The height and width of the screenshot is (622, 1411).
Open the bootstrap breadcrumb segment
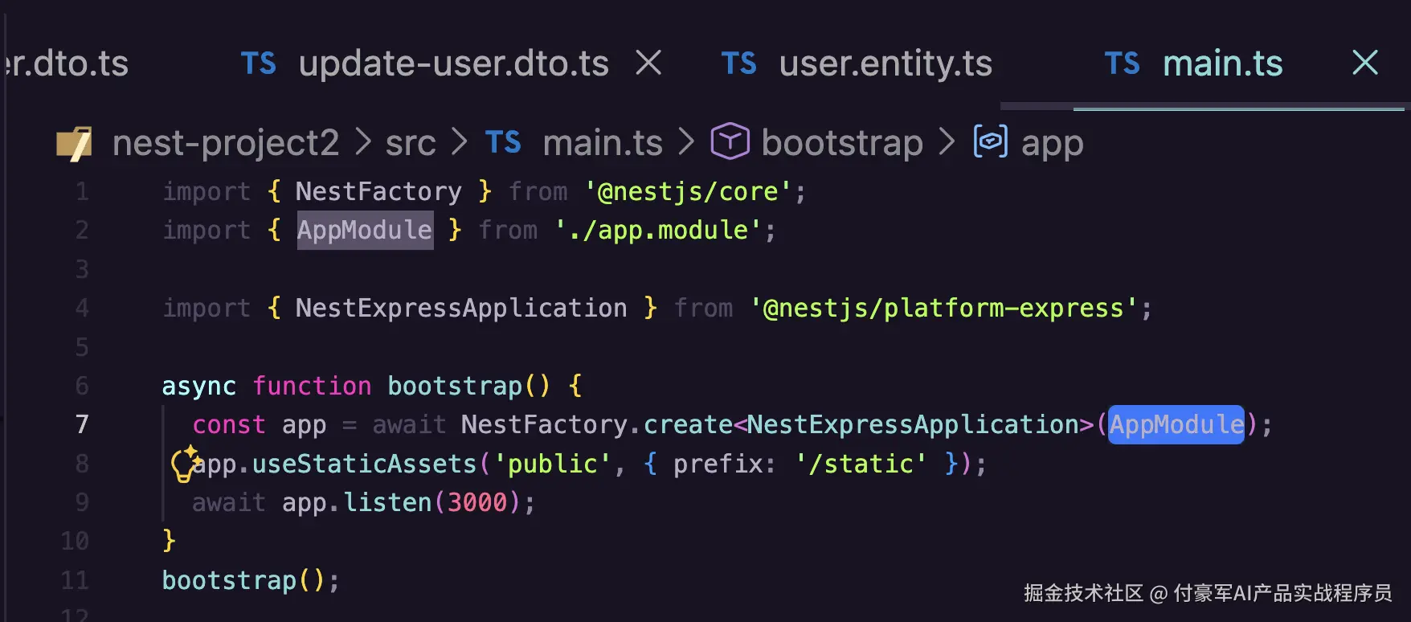pyautogui.click(x=842, y=143)
